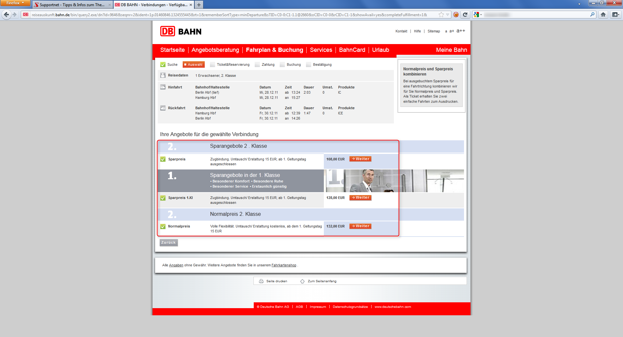Click the Hinfahrt train icon
Screen dimensions: 623x337
[163, 87]
